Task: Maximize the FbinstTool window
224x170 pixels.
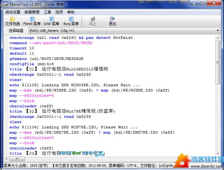Action: [203, 3]
